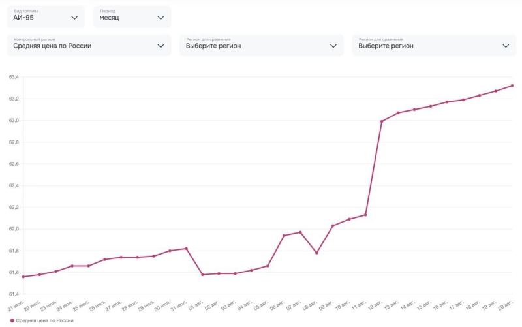The image size is (522, 327).
Task: Click the data point for 01 авг.
Action: tap(203, 275)
